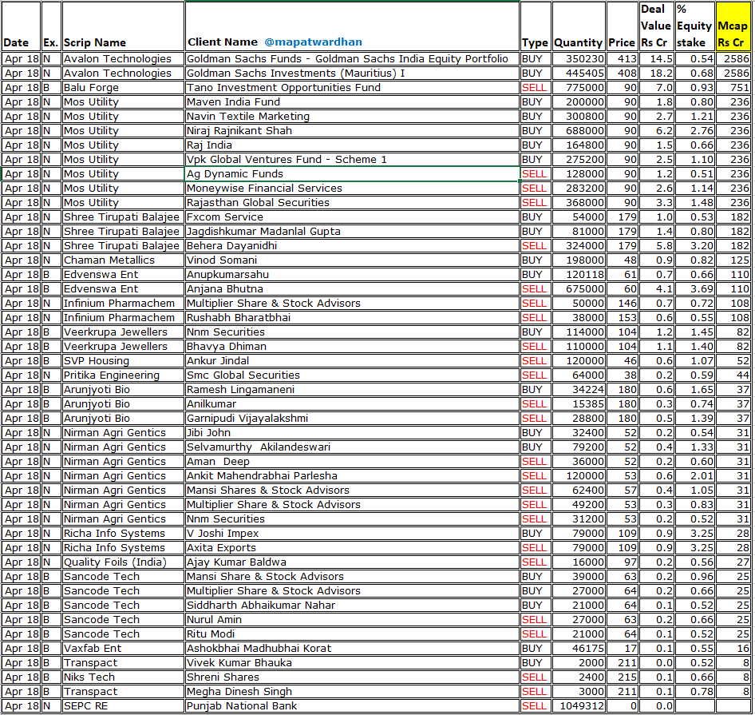Viewport: 755px width, 715px height.
Task: Select the Raj India client cell
Action: point(352,145)
